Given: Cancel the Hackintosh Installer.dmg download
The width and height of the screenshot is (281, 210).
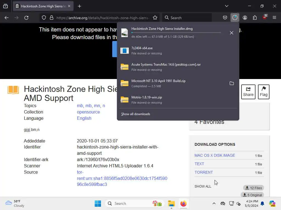Looking at the screenshot, I should pyautogui.click(x=232, y=33).
